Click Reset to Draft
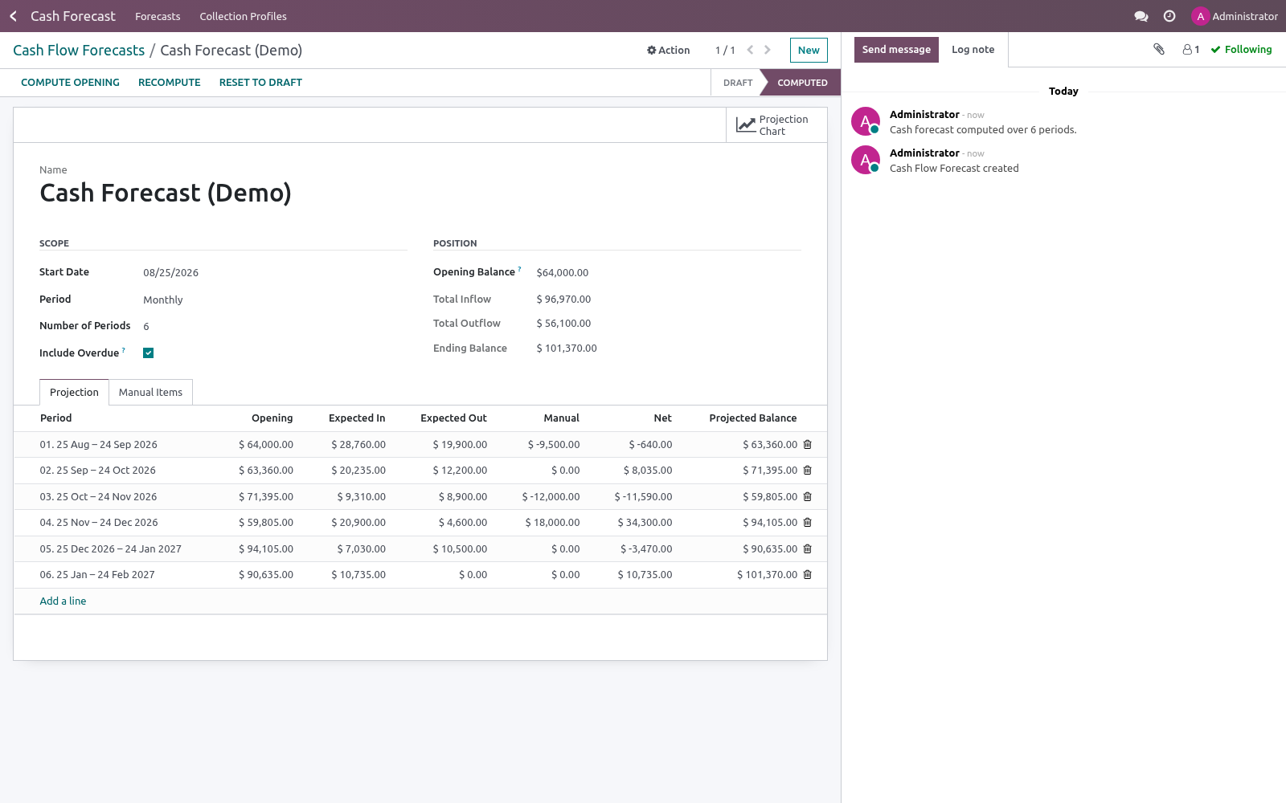Screen dimensions: 1286x803 260,83
